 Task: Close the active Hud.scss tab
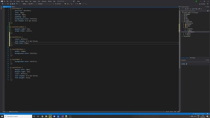[10, 7]
